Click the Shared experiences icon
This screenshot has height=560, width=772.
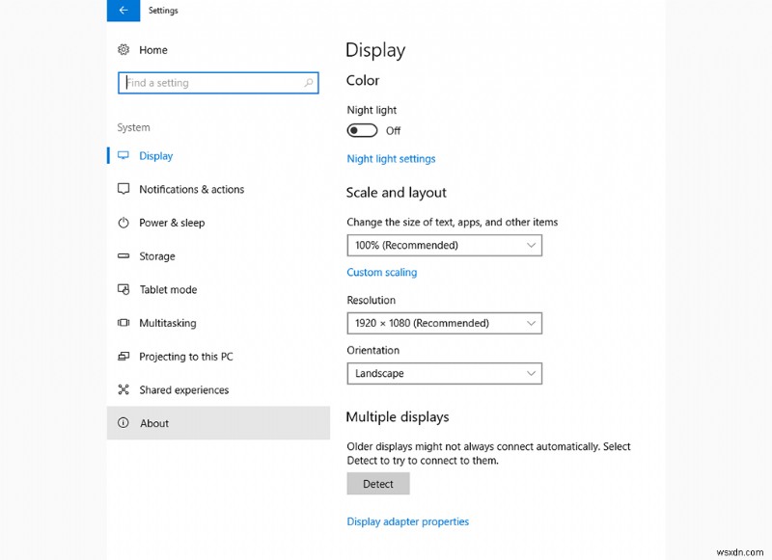coord(124,389)
